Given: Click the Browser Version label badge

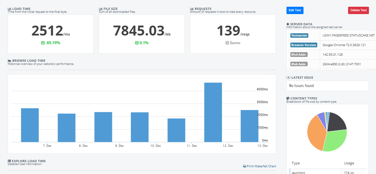Looking at the screenshot, I should [x=303, y=45].
